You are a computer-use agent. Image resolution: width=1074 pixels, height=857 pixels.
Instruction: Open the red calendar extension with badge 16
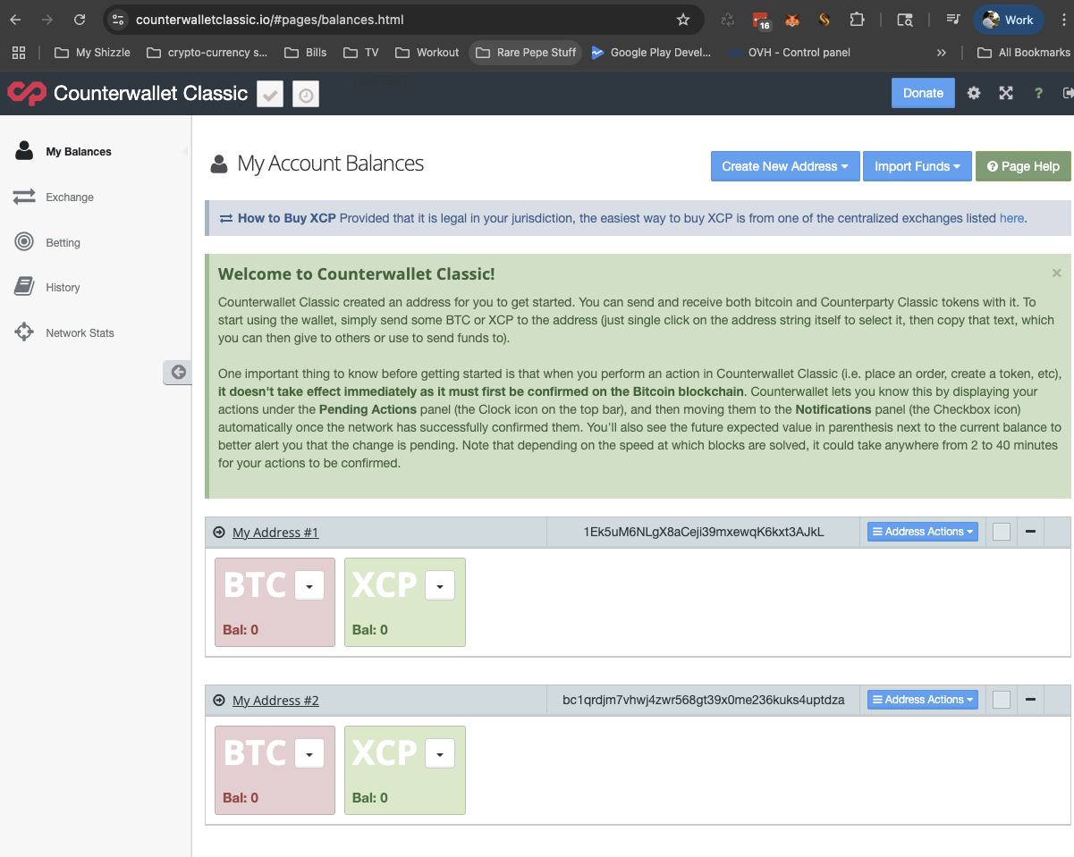click(x=761, y=20)
